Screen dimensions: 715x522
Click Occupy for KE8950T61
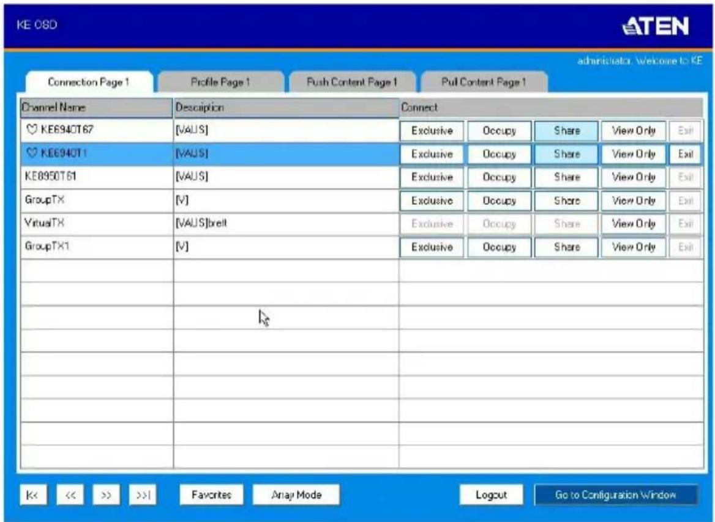(x=500, y=177)
